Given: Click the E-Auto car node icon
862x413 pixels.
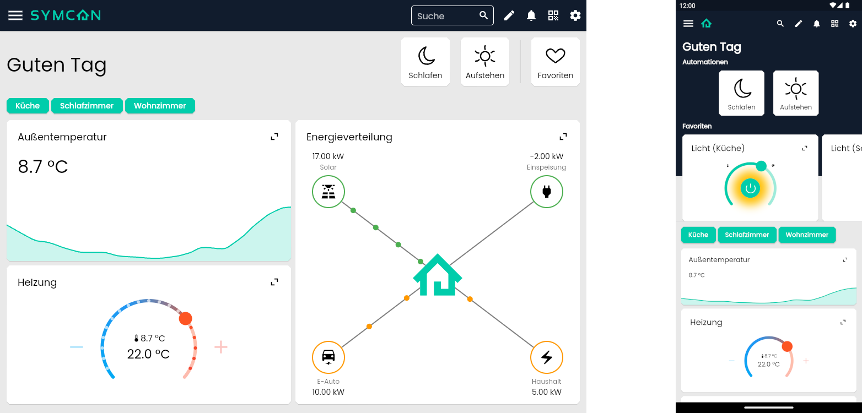Looking at the screenshot, I should tap(328, 357).
